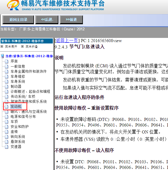Click the page icon next to 诊断概述、起始点和编程
The image size is (168, 170).
[x=7, y=91]
